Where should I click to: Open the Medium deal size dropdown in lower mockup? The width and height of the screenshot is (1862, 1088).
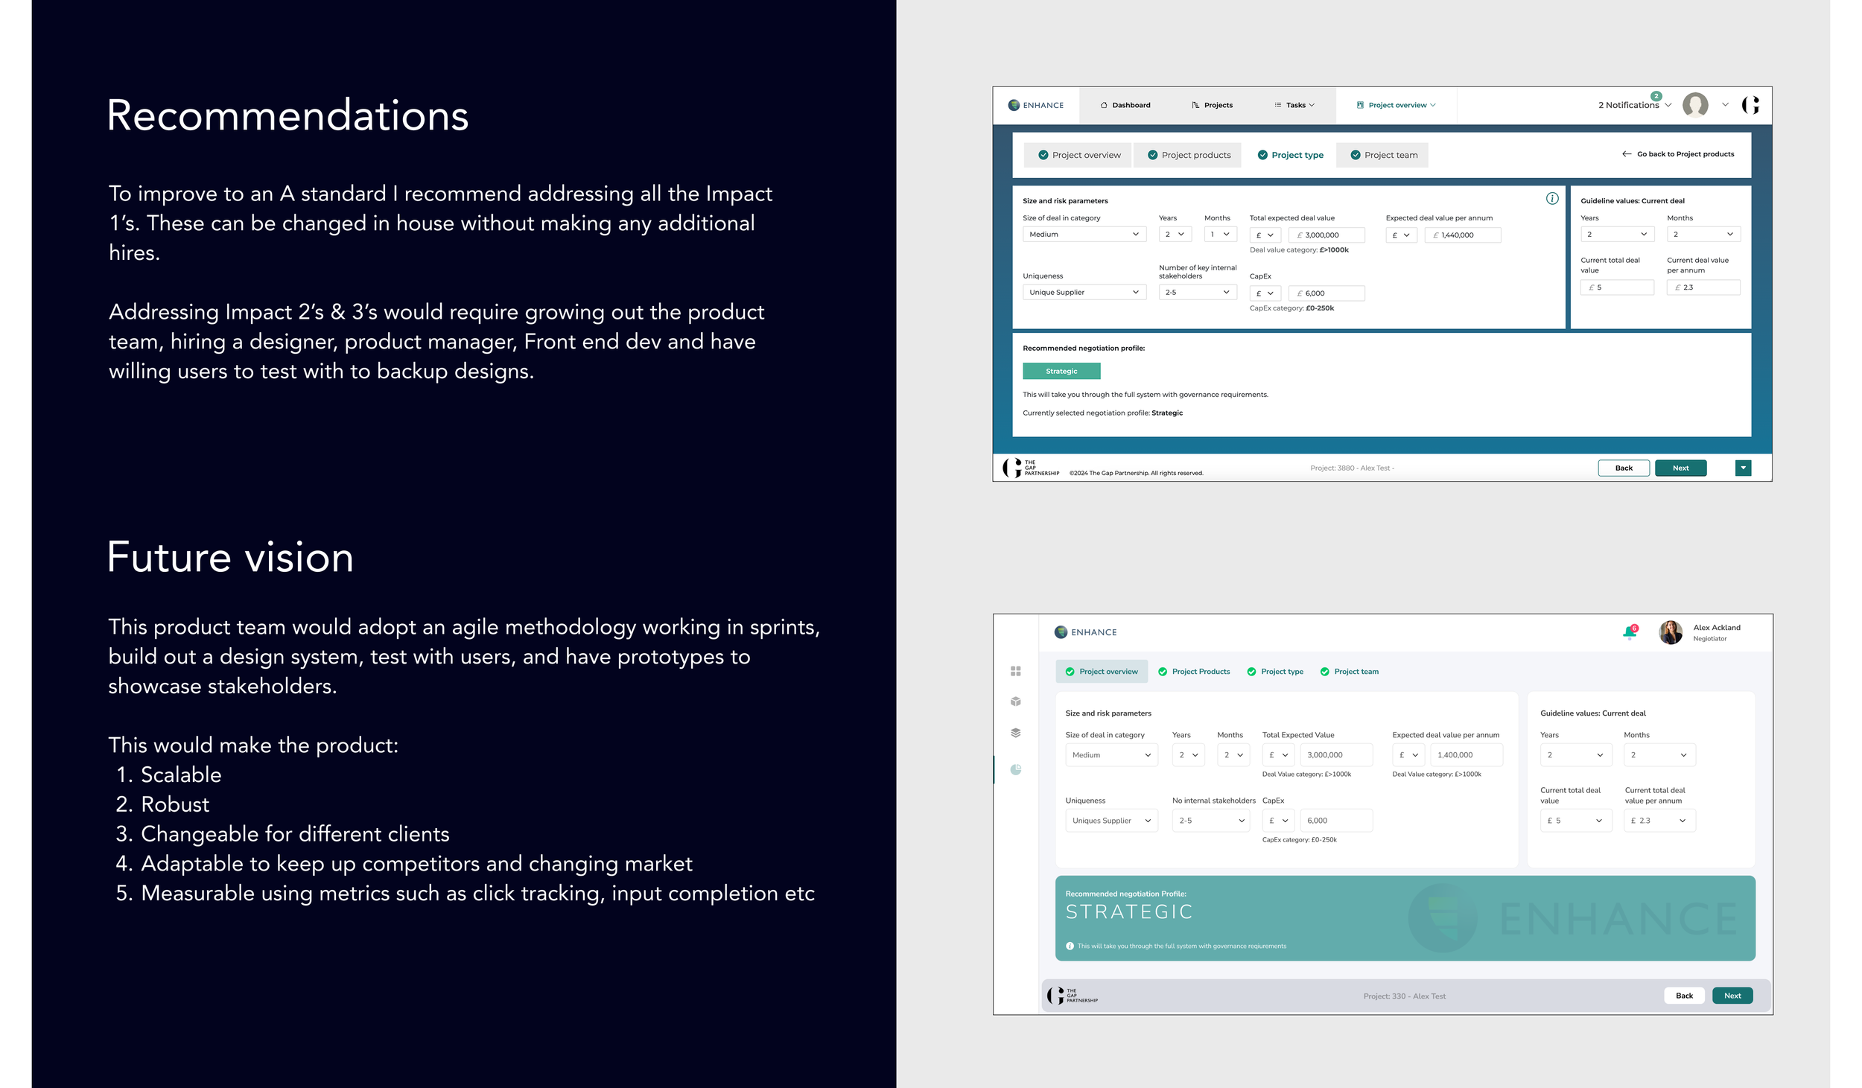pyautogui.click(x=1111, y=755)
